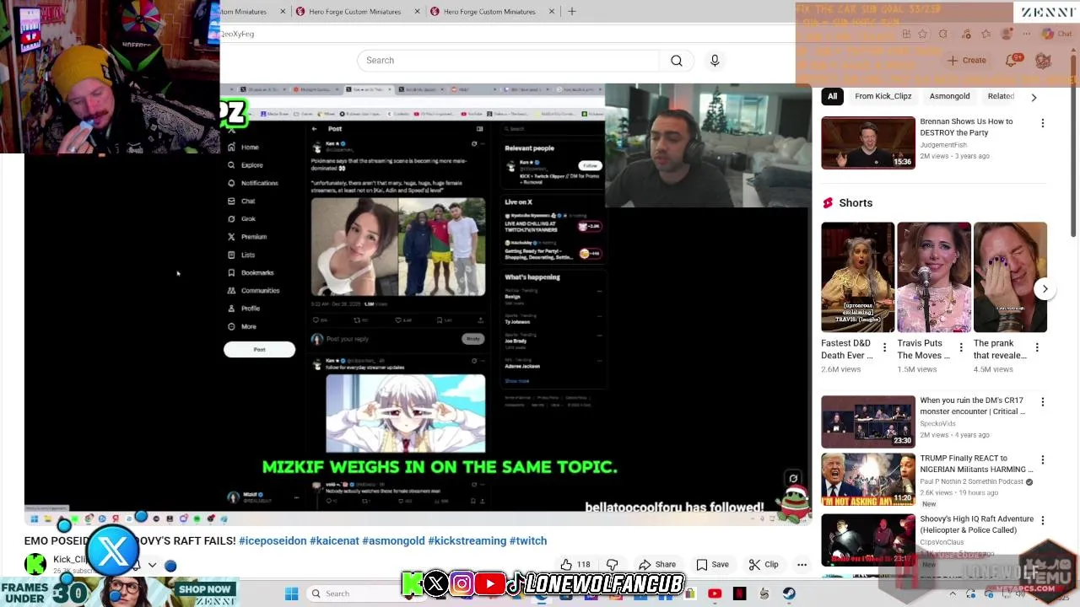The image size is (1080, 607).
Task: Open options menu for DM's CR17 video
Action: coord(1042,402)
